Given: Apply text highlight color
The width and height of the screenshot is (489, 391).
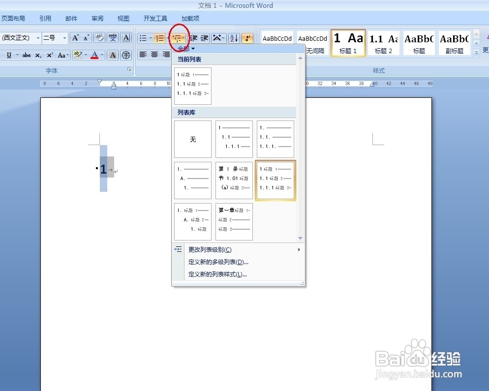Looking at the screenshot, I should [78, 55].
